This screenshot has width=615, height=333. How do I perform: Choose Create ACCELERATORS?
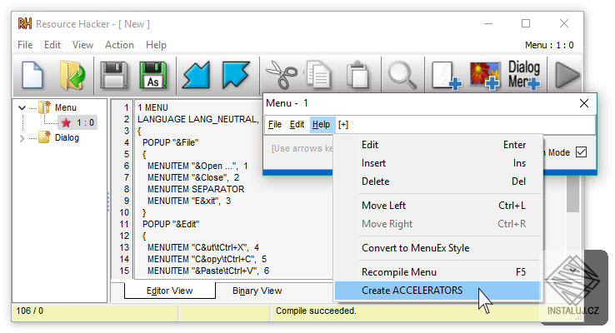click(x=437, y=291)
